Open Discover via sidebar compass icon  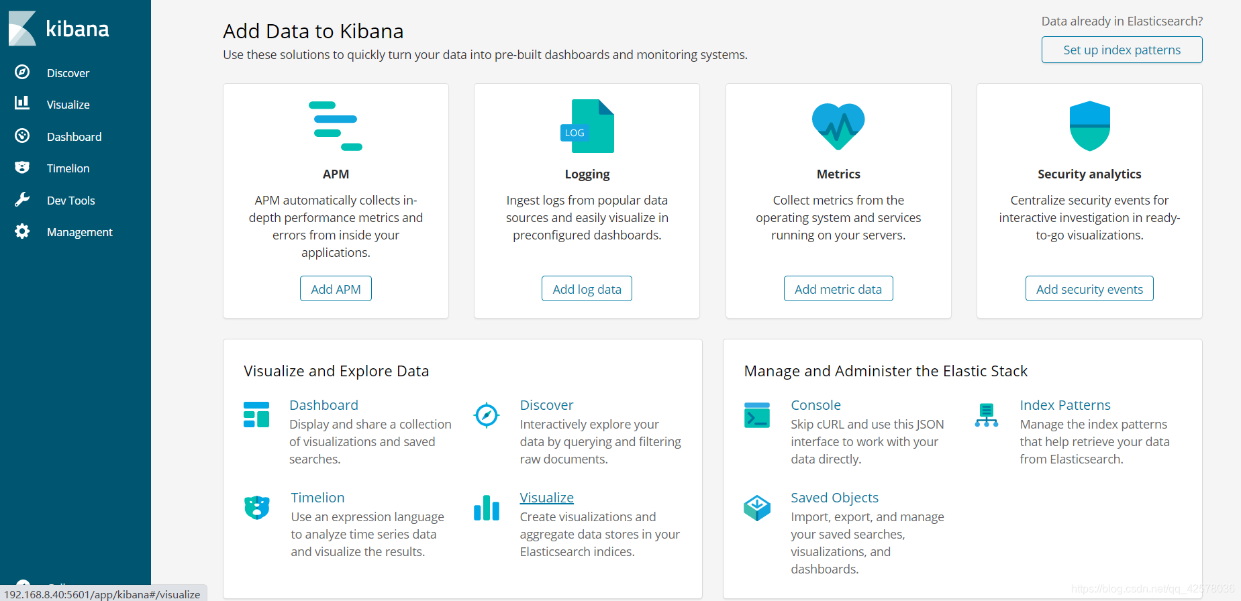22,72
